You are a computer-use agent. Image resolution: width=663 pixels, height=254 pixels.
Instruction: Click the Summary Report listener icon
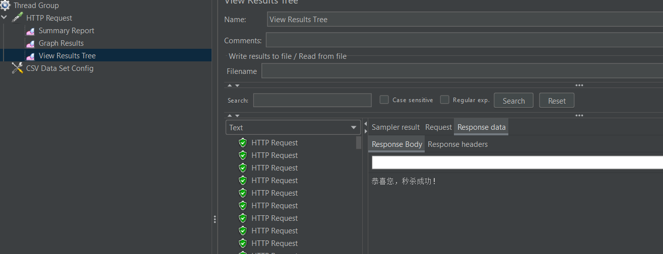(x=31, y=31)
